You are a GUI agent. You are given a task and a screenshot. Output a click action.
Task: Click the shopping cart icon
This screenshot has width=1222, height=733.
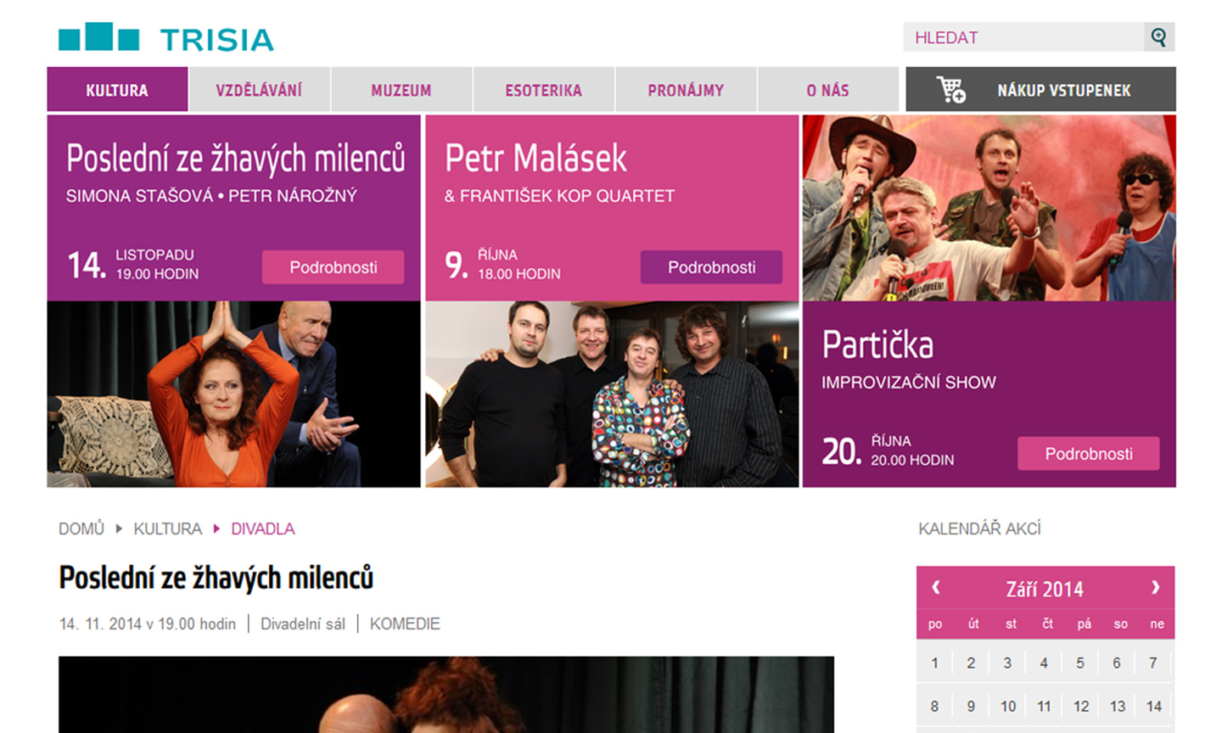(x=950, y=89)
